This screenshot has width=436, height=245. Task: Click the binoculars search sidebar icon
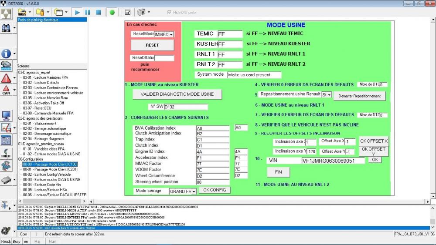coord(6,28)
